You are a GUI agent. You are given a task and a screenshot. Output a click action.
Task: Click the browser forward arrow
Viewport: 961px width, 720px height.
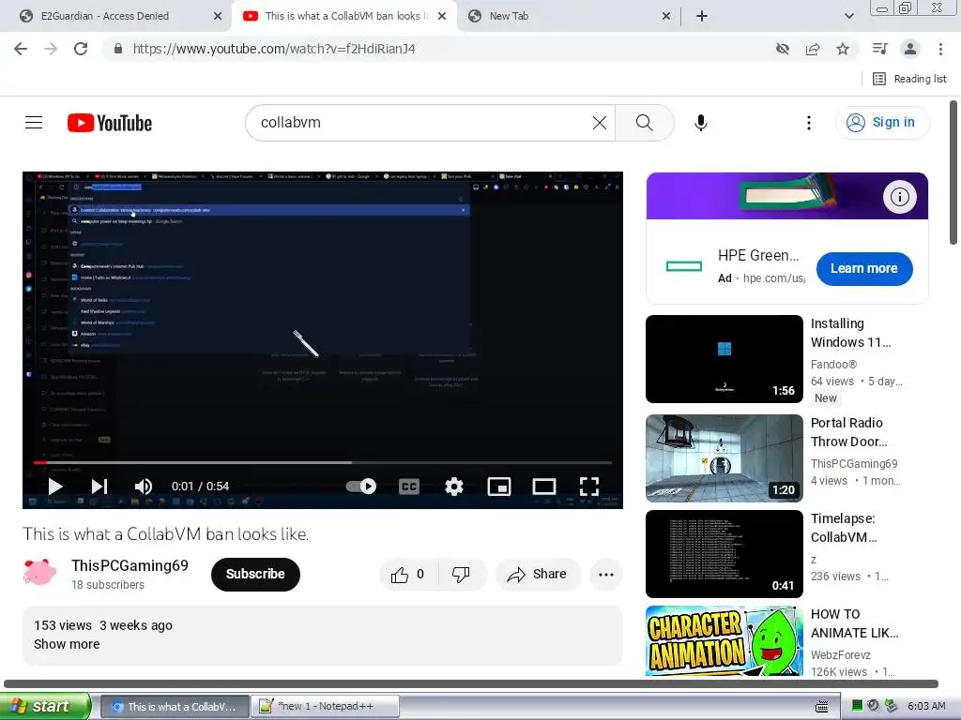(51, 49)
